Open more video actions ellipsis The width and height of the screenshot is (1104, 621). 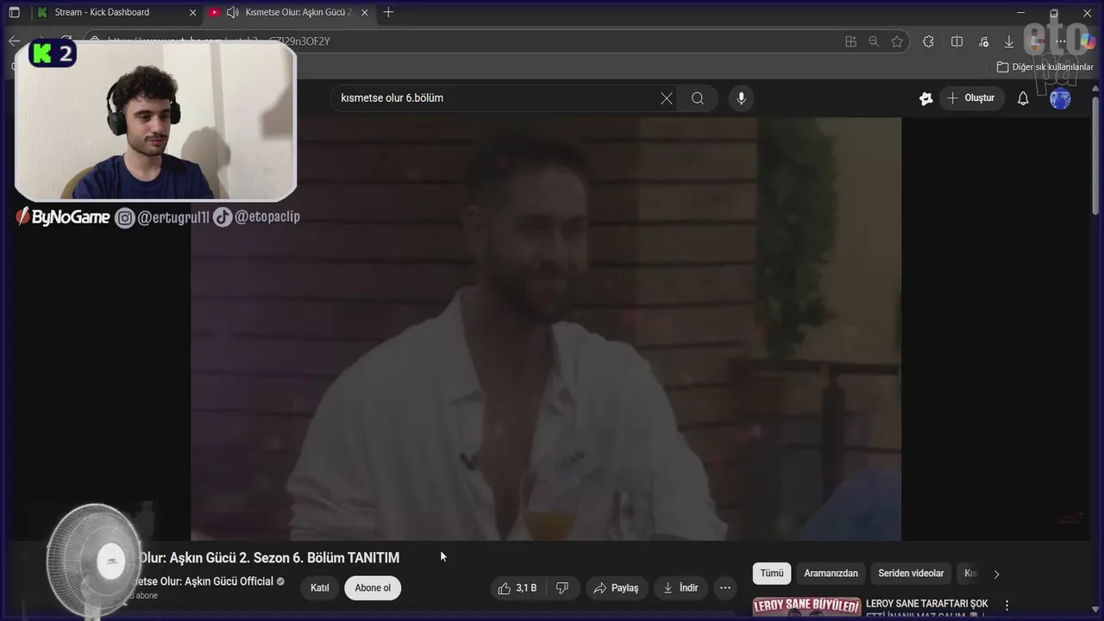(725, 588)
